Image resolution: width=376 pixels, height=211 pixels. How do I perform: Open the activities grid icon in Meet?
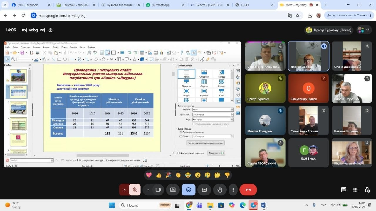point(355,190)
